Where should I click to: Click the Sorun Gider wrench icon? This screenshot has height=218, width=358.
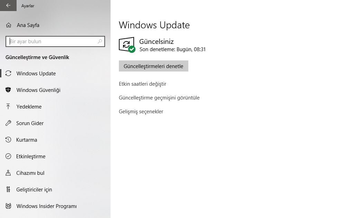[x=8, y=123]
